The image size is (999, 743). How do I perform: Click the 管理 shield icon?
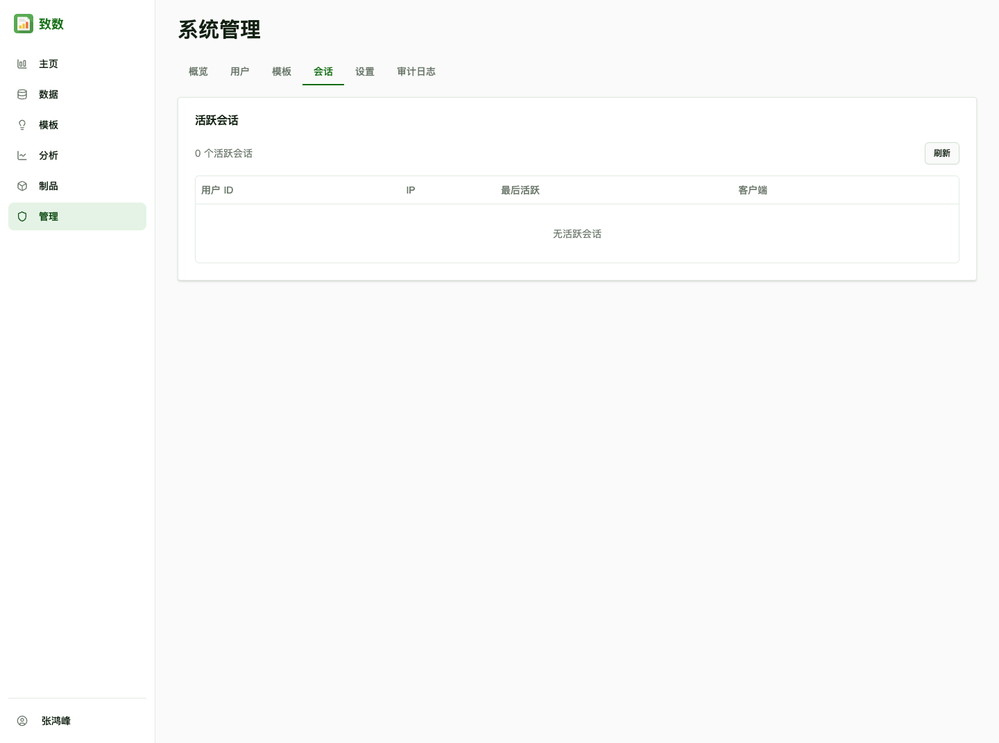coord(22,216)
